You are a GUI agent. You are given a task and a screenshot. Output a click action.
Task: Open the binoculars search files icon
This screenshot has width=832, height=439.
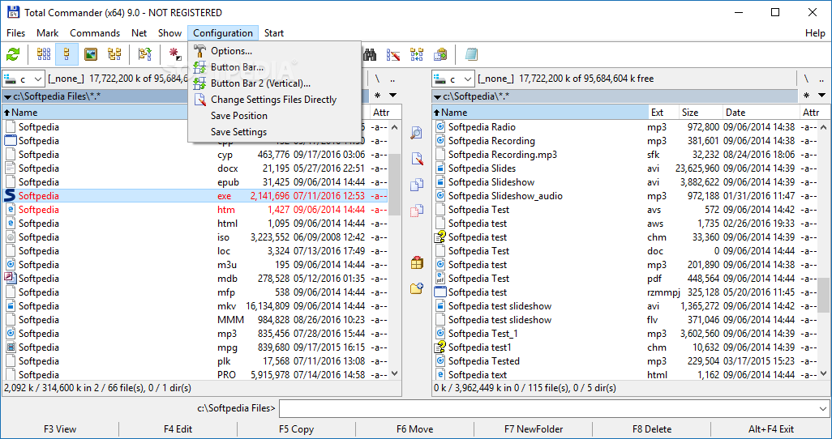tap(370, 54)
